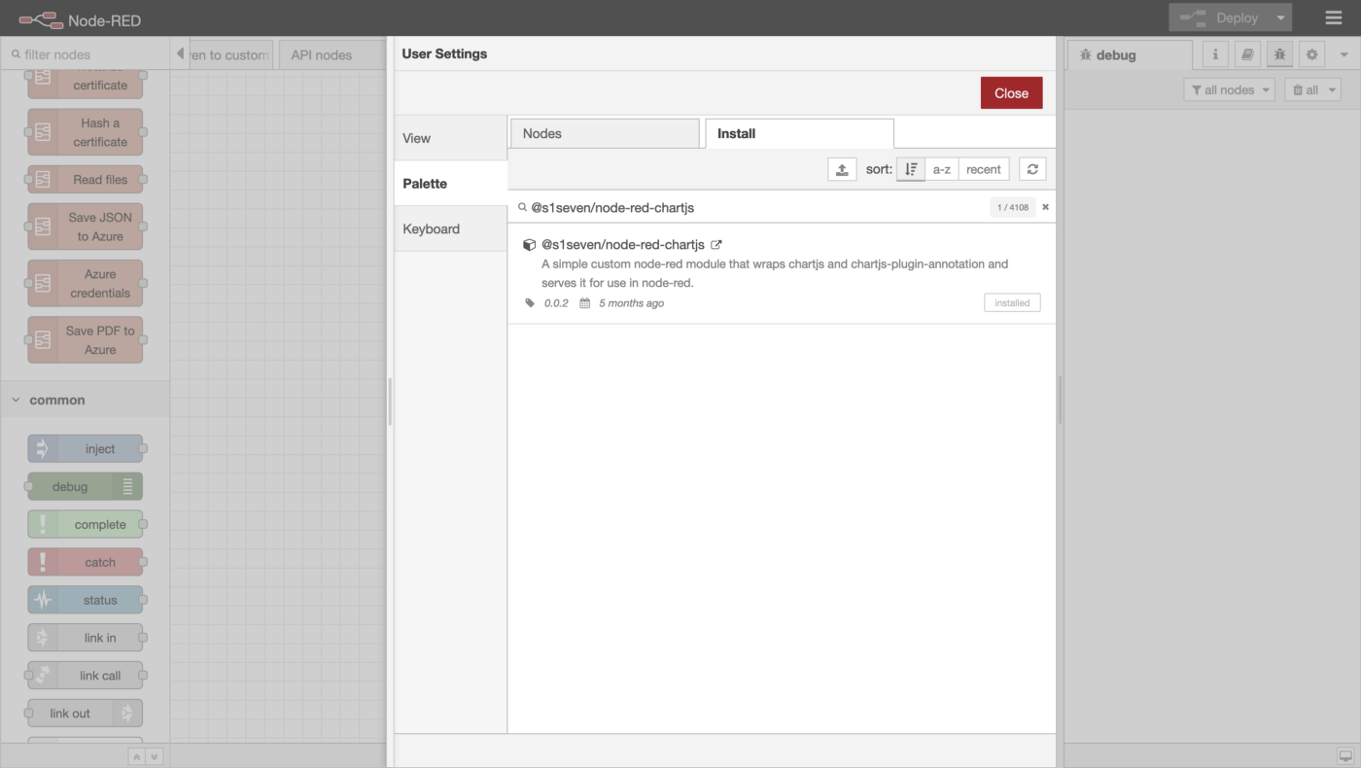Click the upload module file icon

[x=842, y=169]
